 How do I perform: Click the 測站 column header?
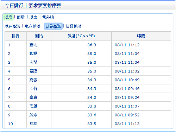[x=39, y=36]
